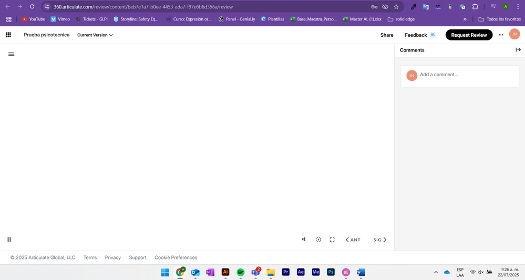Image resolution: width=525 pixels, height=280 pixels.
Task: Open the Chrome extensions puzzle icon
Action: pos(475,7)
